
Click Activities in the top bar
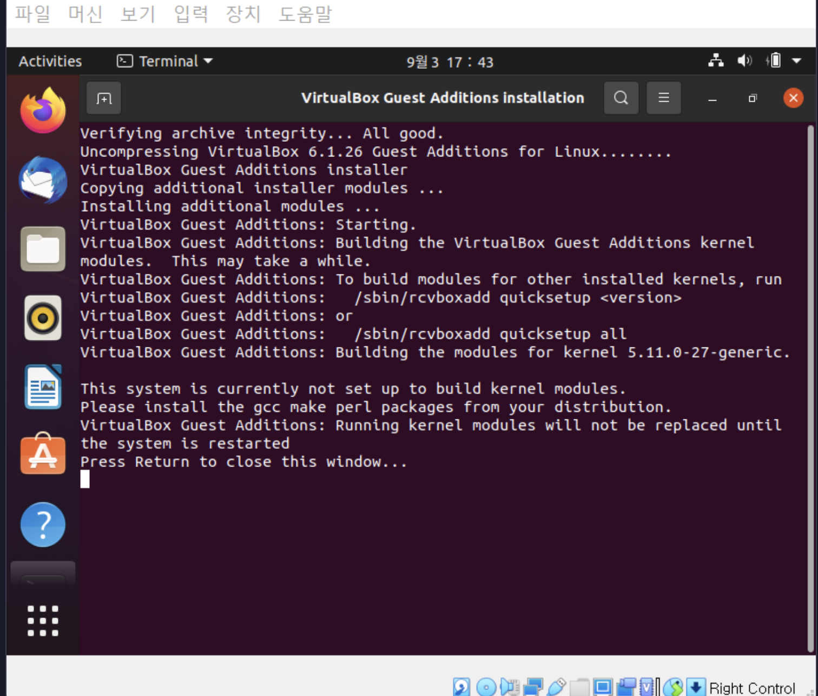50,61
